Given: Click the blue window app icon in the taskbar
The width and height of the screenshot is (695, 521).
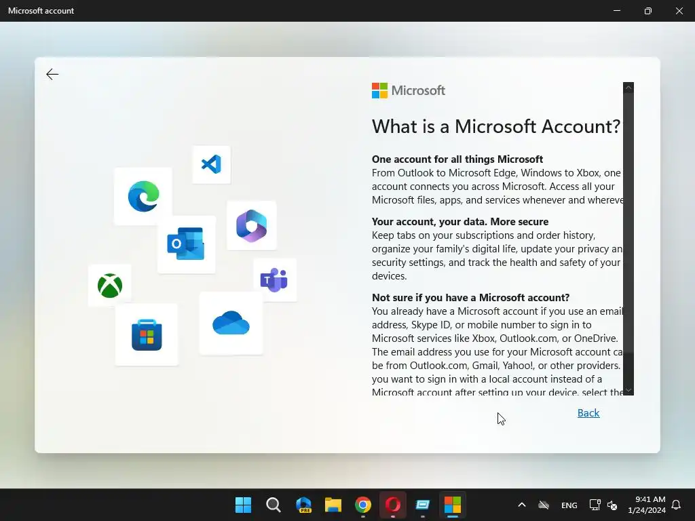Looking at the screenshot, I should tap(422, 505).
